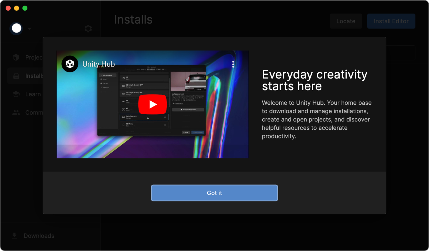Screen dimensions: 429x251
Task: Click the profile avatar circle
Action: 16,28
